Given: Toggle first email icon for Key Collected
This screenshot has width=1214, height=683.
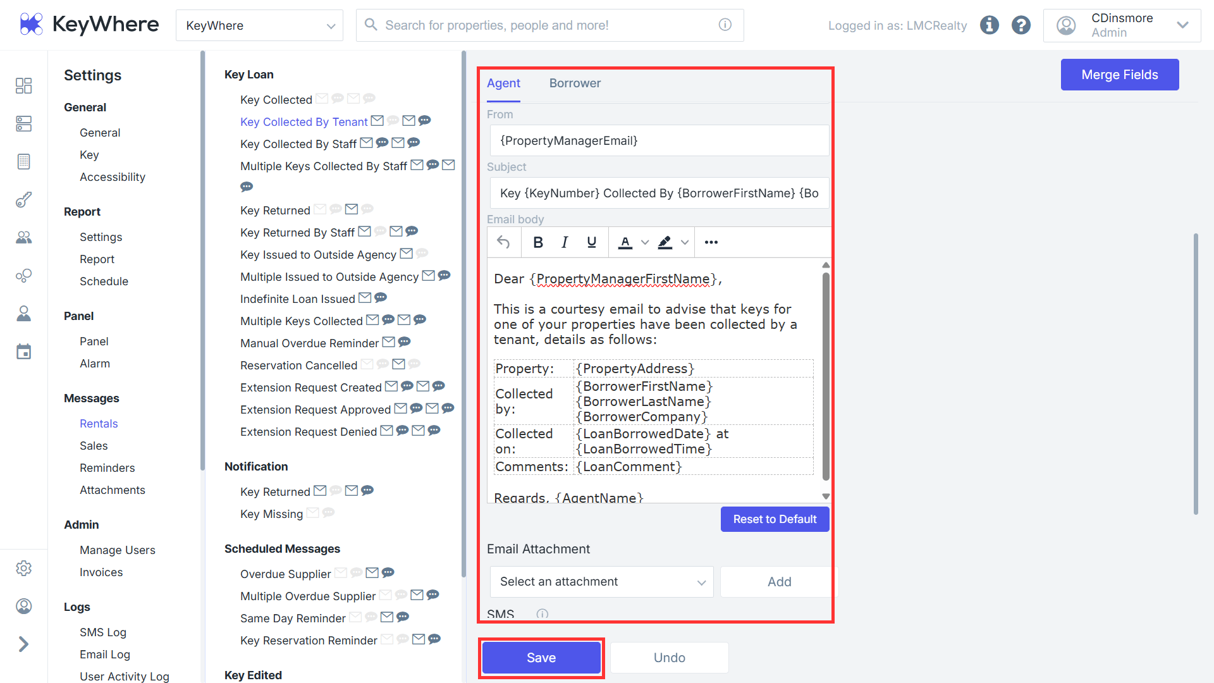Looking at the screenshot, I should pyautogui.click(x=322, y=99).
